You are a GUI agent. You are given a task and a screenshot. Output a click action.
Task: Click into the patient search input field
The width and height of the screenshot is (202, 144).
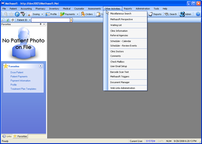pyautogui.click(x=50, y=20)
